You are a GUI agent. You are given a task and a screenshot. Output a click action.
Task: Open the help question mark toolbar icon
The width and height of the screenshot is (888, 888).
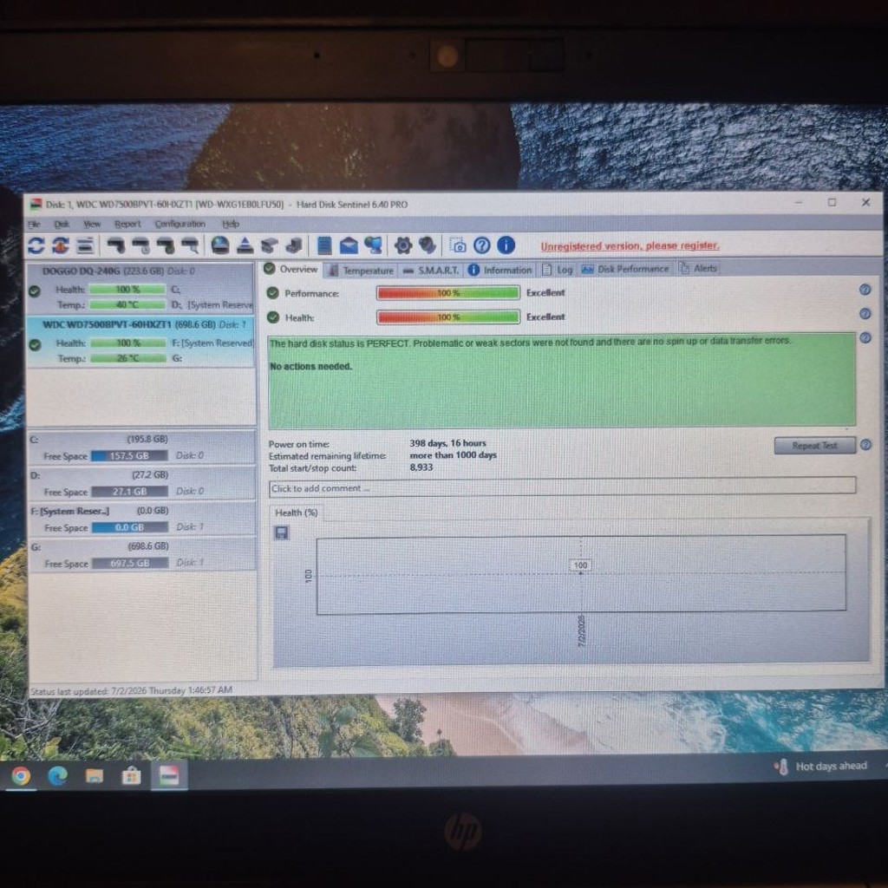pyautogui.click(x=482, y=245)
